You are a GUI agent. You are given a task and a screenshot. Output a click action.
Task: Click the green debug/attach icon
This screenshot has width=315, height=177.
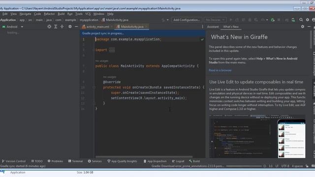point(273,20)
